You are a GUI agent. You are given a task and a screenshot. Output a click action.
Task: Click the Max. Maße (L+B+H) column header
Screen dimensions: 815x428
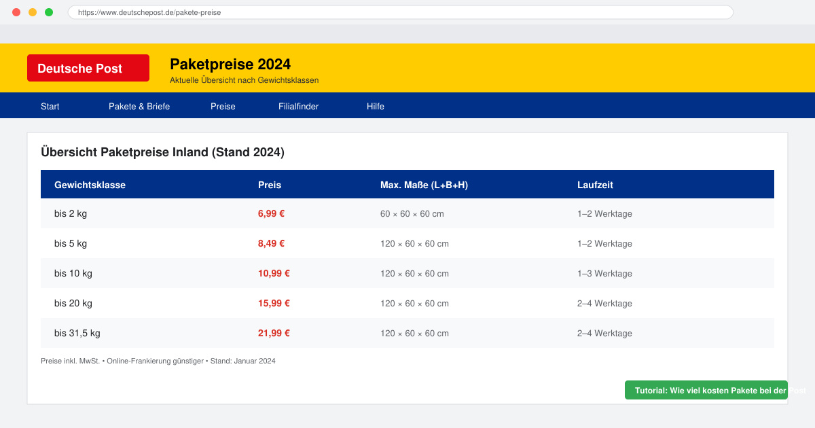tap(424, 185)
